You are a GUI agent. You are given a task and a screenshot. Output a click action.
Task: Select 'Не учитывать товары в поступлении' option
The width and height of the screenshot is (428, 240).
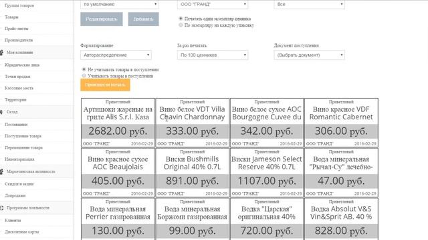[x=84, y=69]
